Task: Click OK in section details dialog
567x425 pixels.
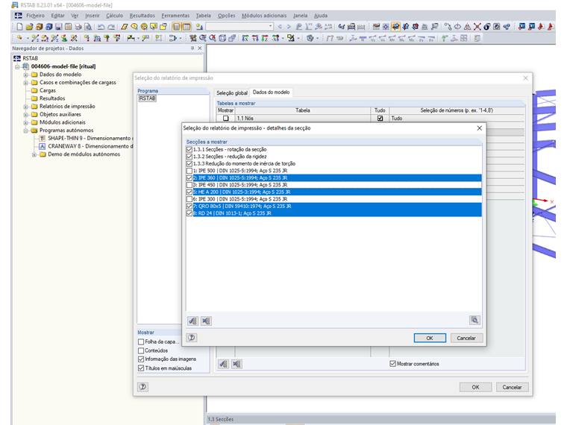Action: click(430, 338)
